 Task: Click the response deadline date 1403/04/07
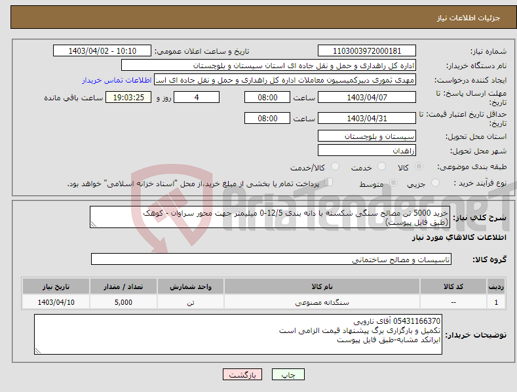pos(367,97)
